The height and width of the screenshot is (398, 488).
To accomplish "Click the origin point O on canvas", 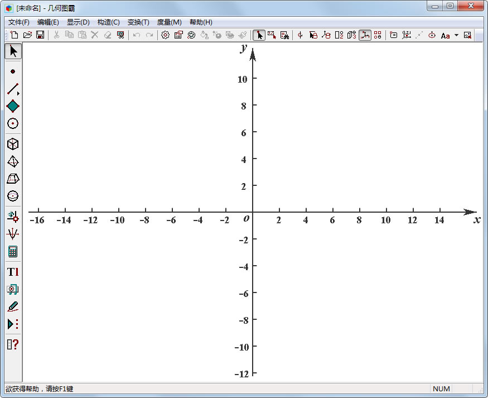I will pos(253,213).
